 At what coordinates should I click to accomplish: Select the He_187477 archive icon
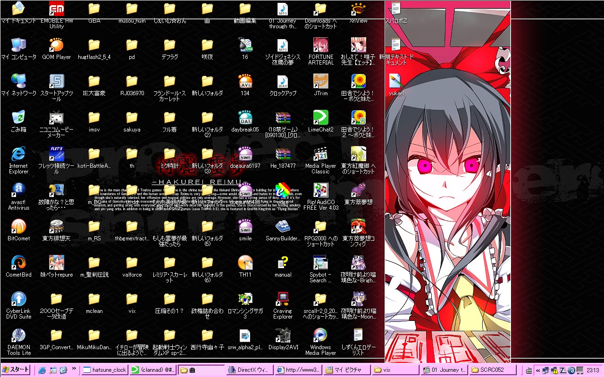(x=283, y=154)
